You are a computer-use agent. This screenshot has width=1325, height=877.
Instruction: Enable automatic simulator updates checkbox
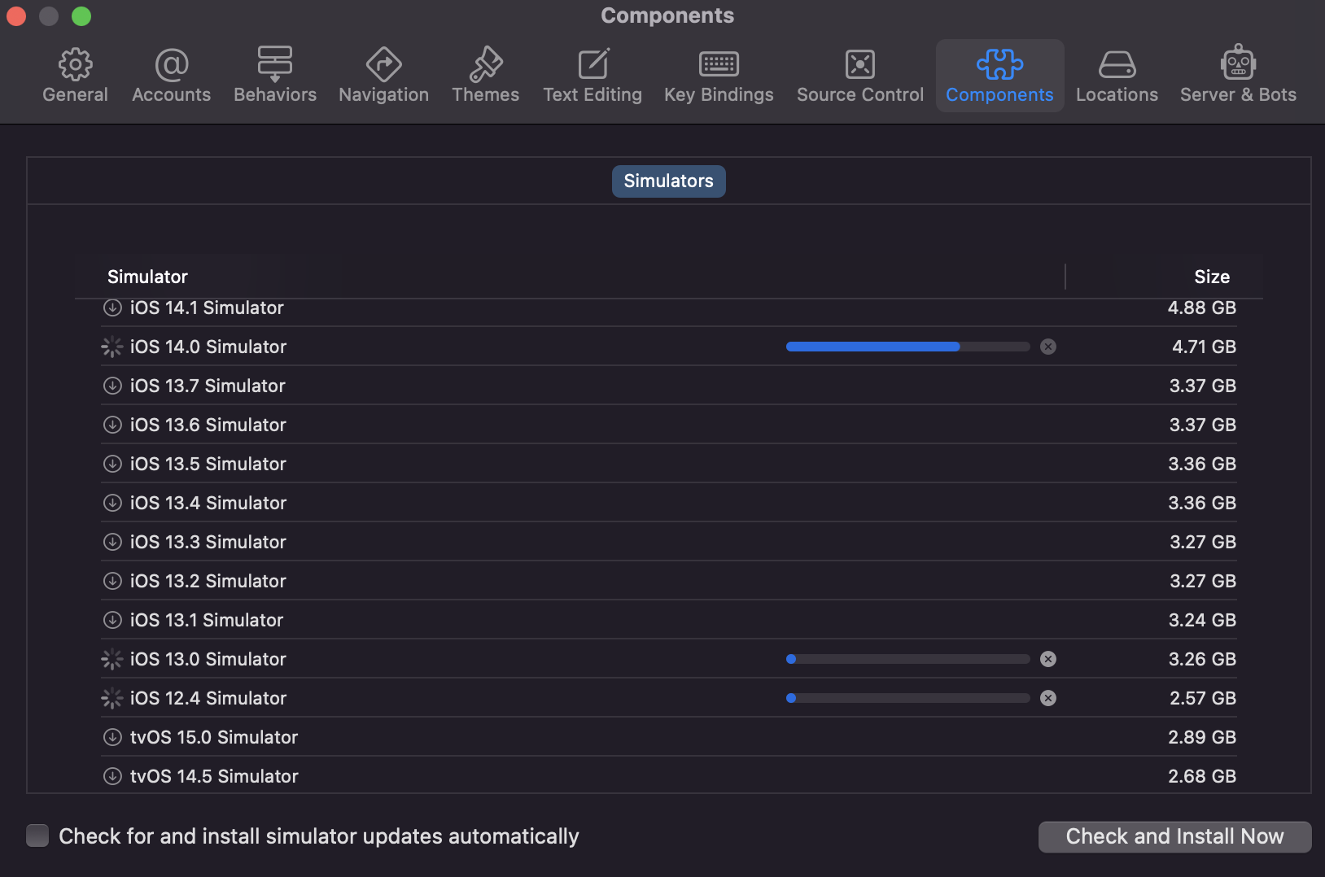(37, 836)
